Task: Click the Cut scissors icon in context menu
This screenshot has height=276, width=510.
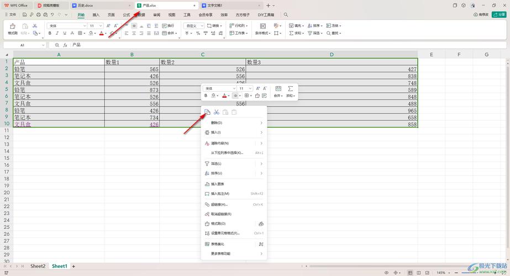Action: [x=216, y=112]
